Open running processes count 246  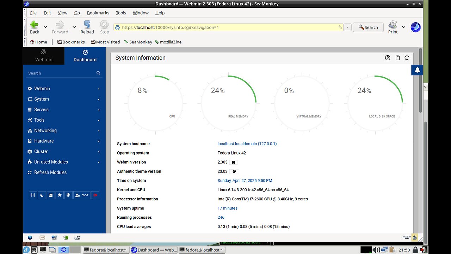(x=221, y=217)
